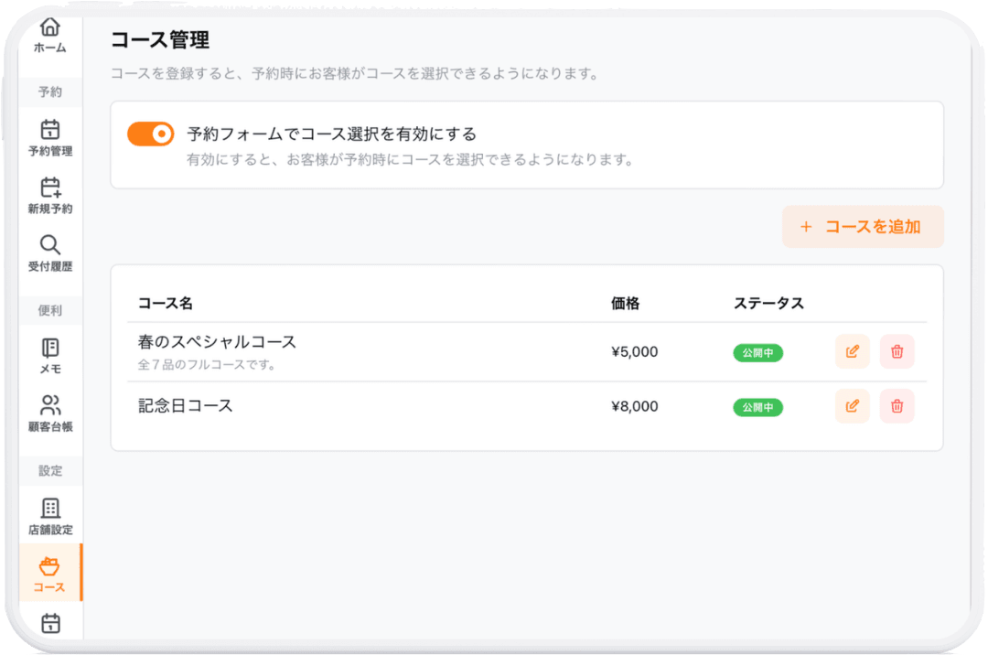988x655 pixels.
Task: Disable コース選択 on the reservation form toggle
Action: click(152, 134)
